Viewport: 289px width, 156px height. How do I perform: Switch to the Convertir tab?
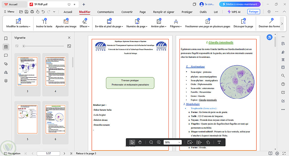(x=127, y=12)
